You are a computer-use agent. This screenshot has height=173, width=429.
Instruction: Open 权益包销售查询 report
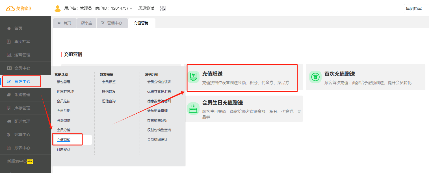[x=159, y=130]
